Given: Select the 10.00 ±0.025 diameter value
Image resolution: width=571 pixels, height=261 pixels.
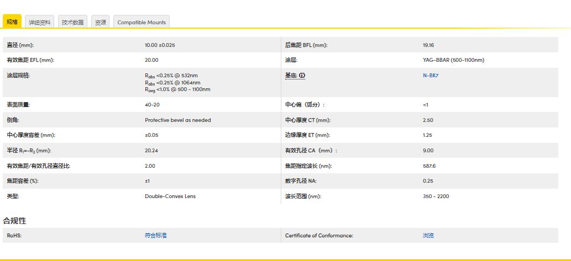Looking at the screenshot, I should pos(159,45).
